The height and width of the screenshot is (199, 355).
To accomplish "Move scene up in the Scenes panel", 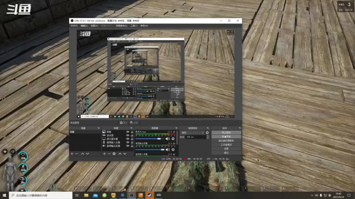I will (83, 153).
